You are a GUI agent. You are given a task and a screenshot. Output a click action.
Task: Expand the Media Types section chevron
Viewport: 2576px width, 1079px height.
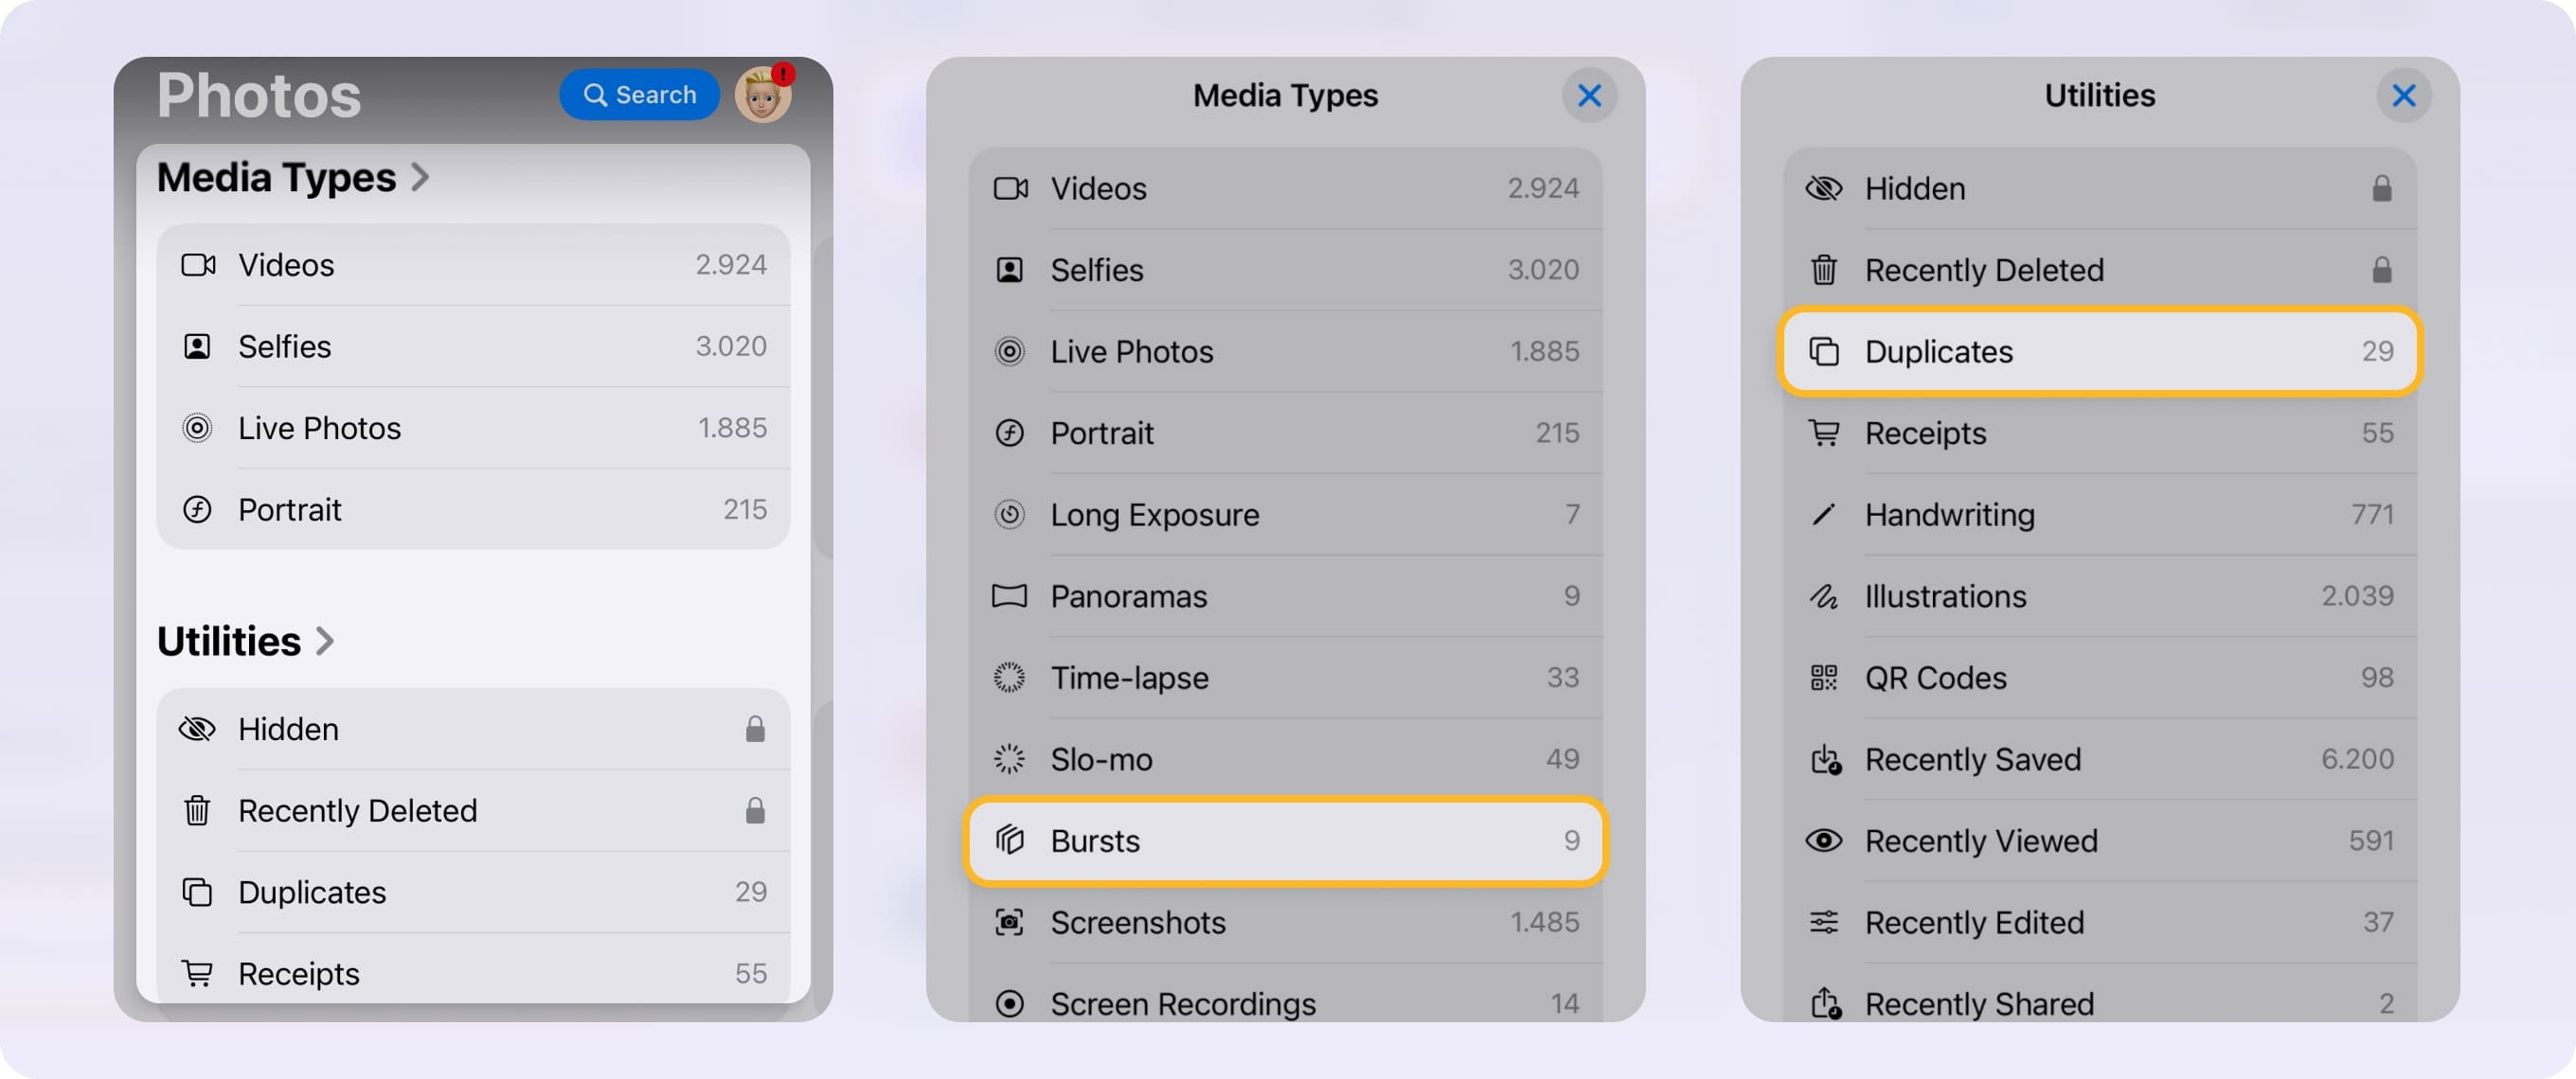point(423,177)
